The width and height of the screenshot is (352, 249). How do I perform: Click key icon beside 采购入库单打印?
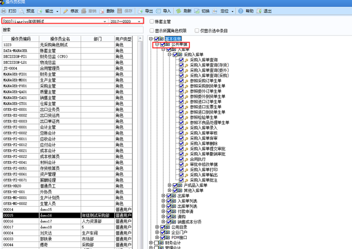tap(186, 170)
